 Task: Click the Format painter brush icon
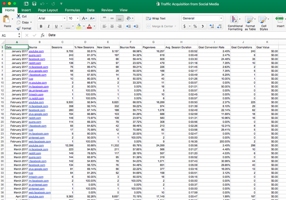coord(18,28)
